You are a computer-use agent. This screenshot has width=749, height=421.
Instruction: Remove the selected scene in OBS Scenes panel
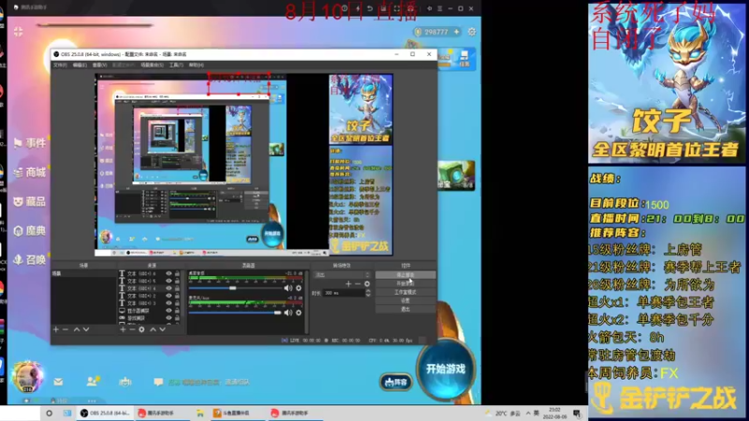(66, 329)
